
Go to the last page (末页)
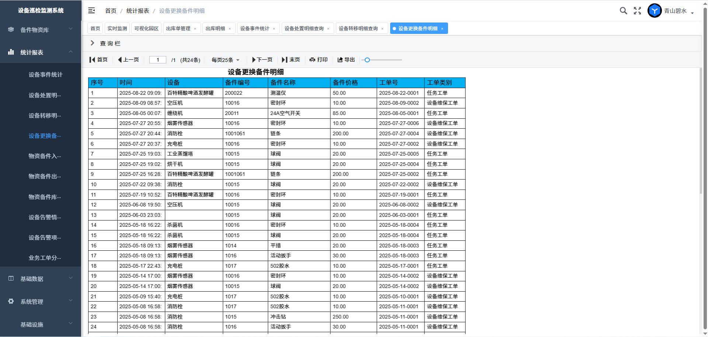[x=291, y=60]
